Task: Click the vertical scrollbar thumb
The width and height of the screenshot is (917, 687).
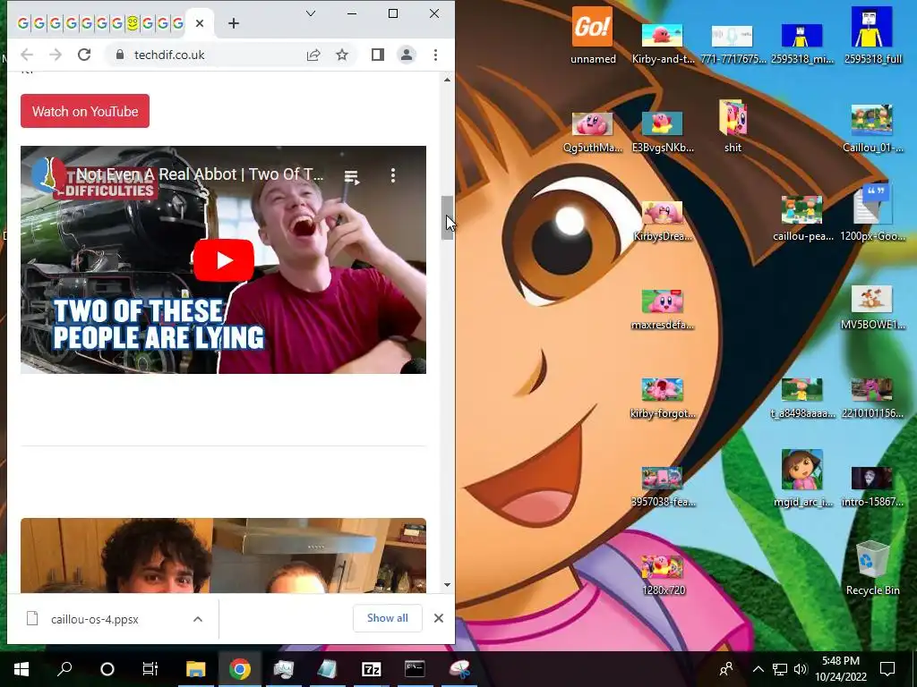Action: (x=447, y=217)
